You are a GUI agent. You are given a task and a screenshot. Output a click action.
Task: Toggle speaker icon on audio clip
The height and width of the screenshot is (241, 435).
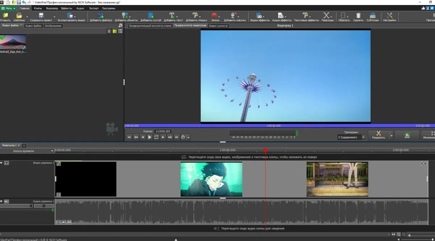point(64,222)
